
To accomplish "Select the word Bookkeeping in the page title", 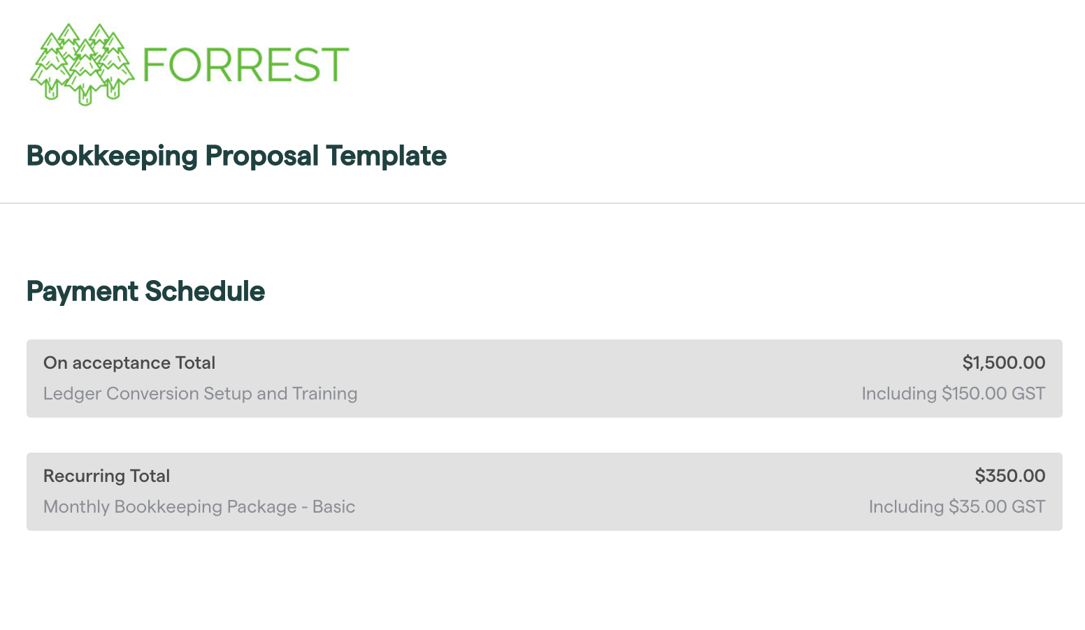I will (112, 156).
